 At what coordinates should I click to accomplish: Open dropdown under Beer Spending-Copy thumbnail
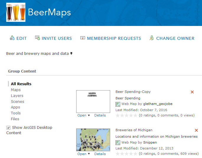(x=84, y=115)
